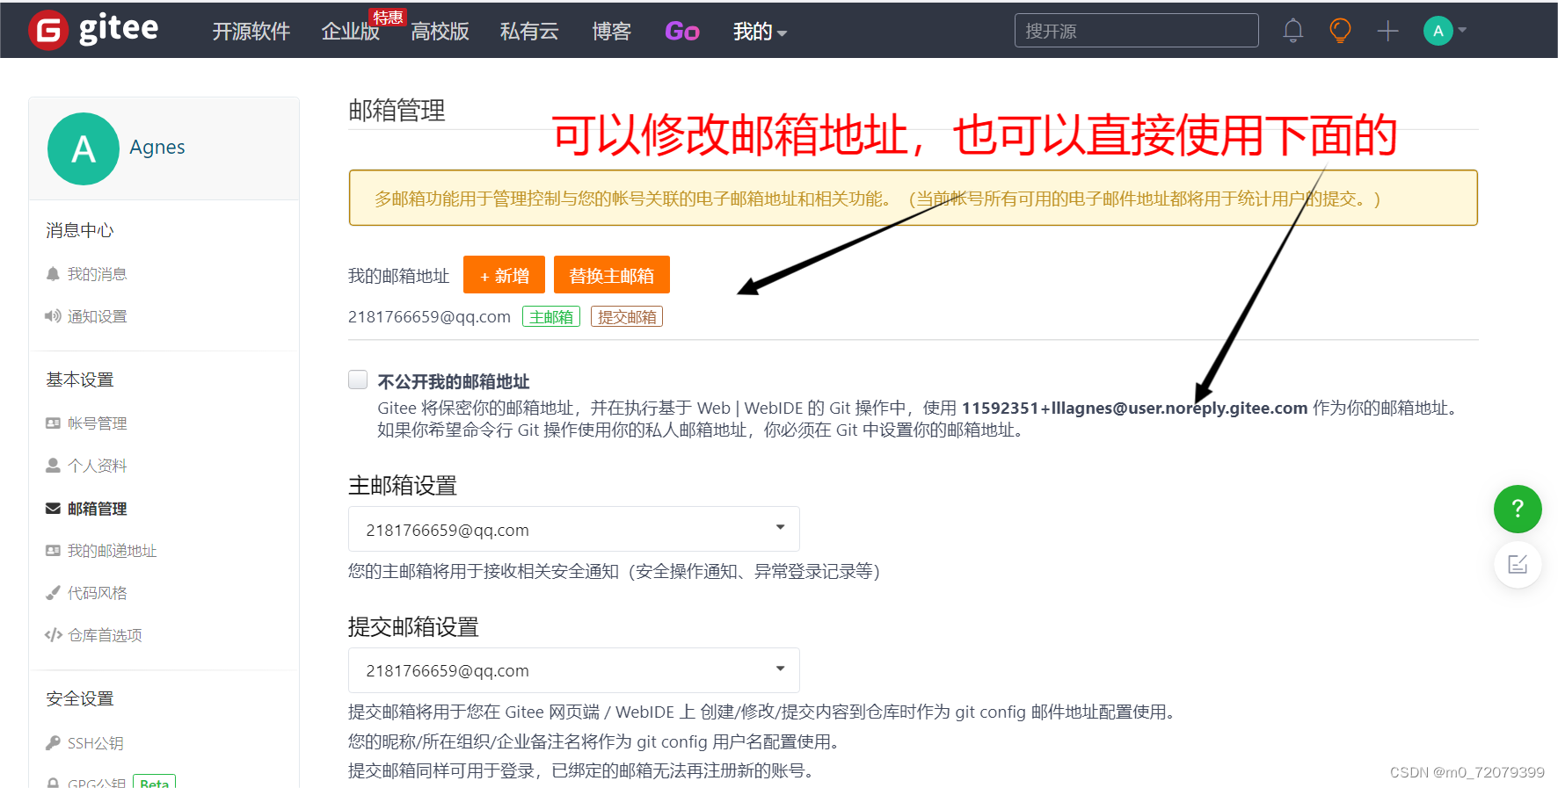Screen dimensions: 1558x788
Task: Click the feedback edit floating icon
Action: coord(1518,564)
